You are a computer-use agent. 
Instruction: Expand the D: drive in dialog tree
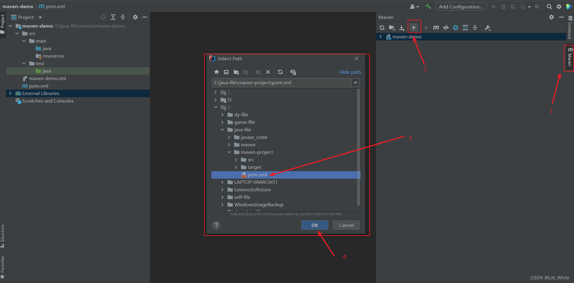tap(215, 100)
